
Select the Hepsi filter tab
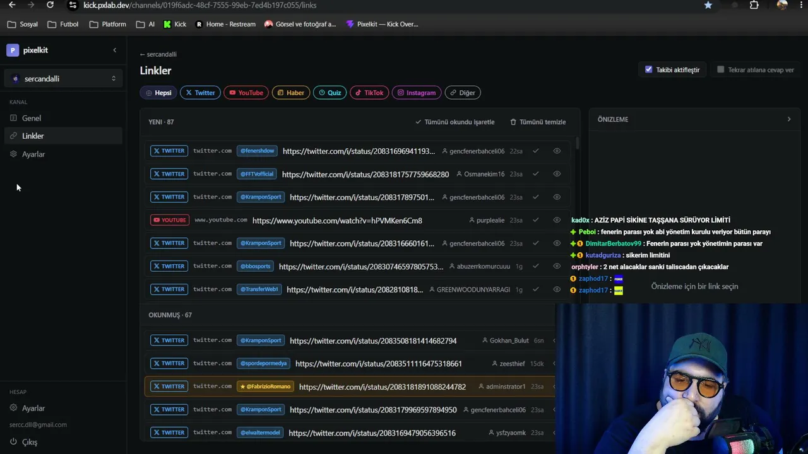click(x=158, y=93)
